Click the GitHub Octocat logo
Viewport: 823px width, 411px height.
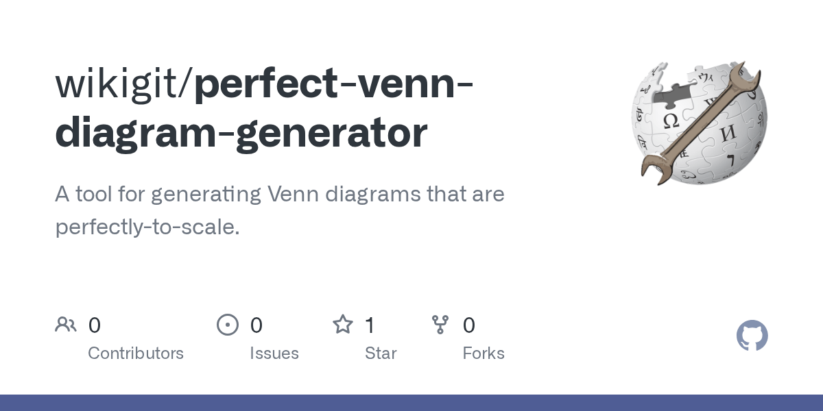(752, 336)
